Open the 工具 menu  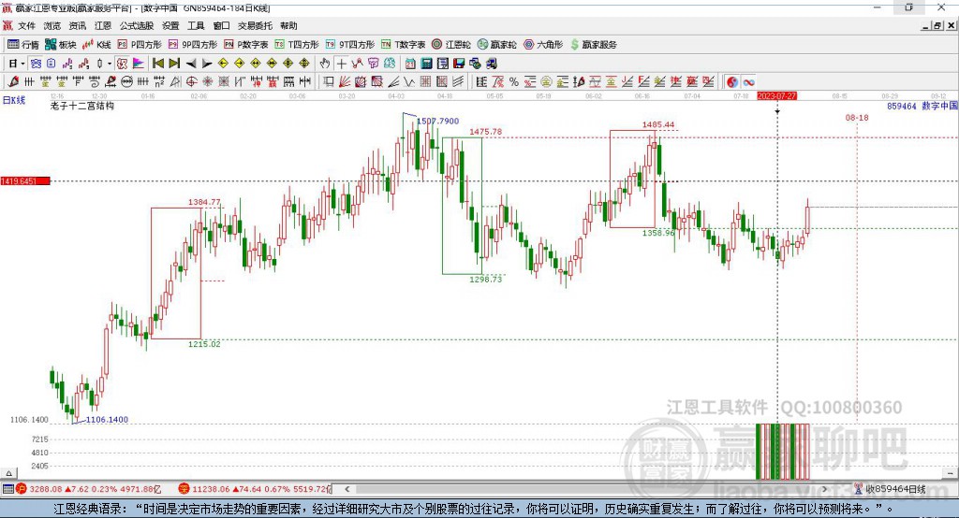click(196, 25)
